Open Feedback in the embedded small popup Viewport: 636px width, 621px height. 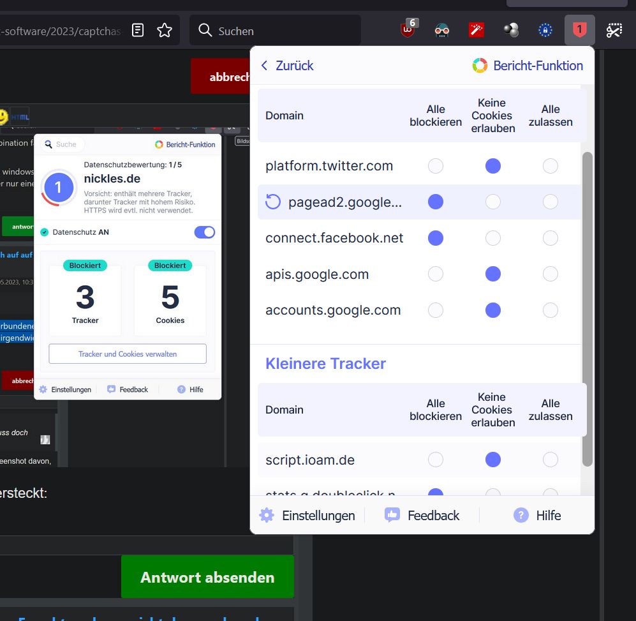coord(128,390)
